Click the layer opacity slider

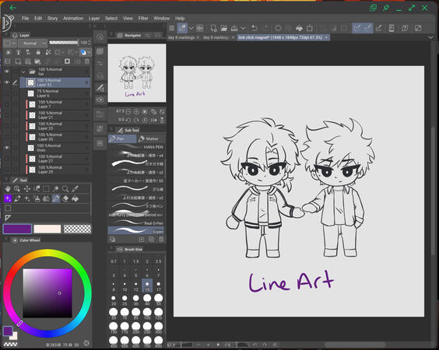64,43
